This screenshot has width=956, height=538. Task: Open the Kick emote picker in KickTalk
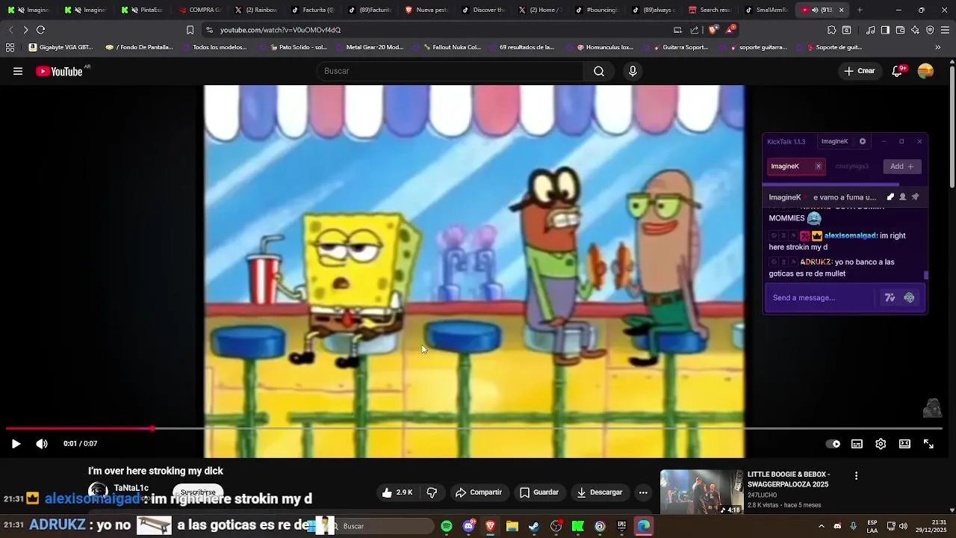coord(909,297)
